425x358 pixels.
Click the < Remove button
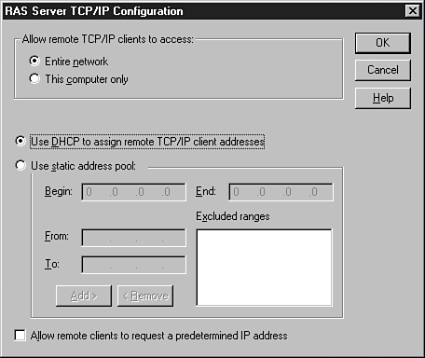click(145, 296)
